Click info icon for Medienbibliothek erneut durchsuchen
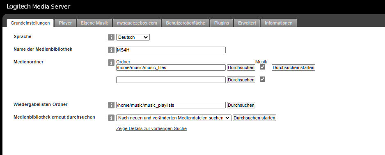This screenshot has height=155, width=385. [x=111, y=118]
